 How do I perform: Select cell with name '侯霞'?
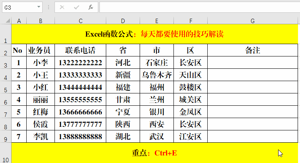coord(41,124)
